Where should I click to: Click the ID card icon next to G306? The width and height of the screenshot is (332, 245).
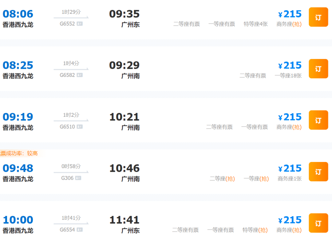click(x=78, y=178)
